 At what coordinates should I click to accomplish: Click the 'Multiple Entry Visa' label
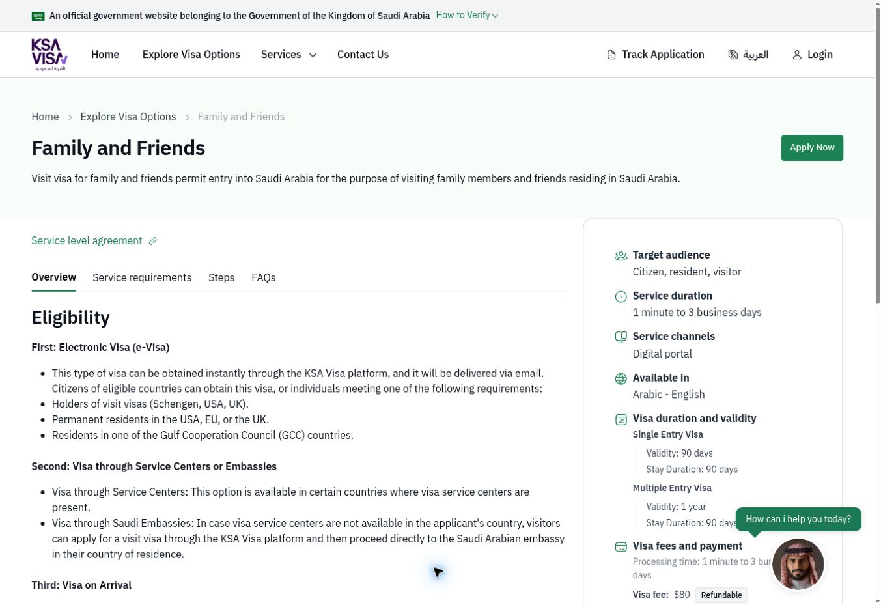tap(672, 488)
